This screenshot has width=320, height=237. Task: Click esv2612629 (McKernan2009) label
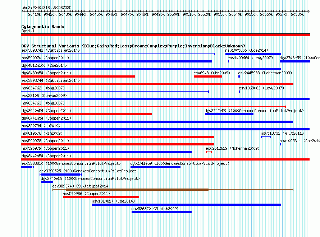[x=233, y=148]
